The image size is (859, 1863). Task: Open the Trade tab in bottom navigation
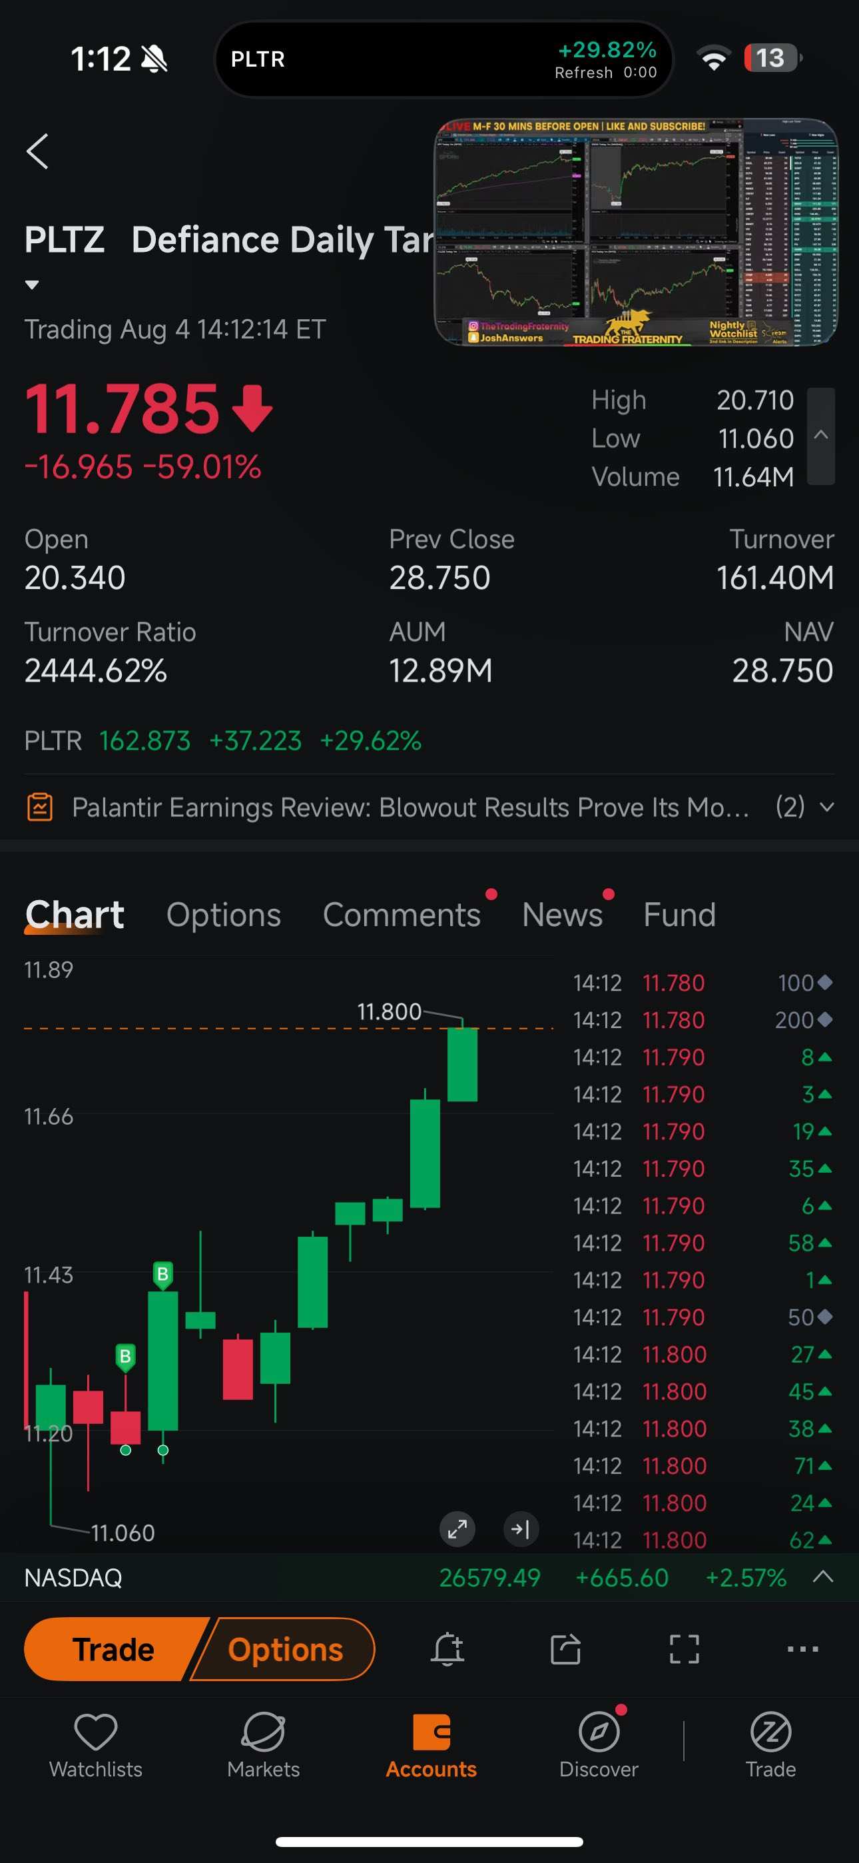click(x=771, y=1746)
